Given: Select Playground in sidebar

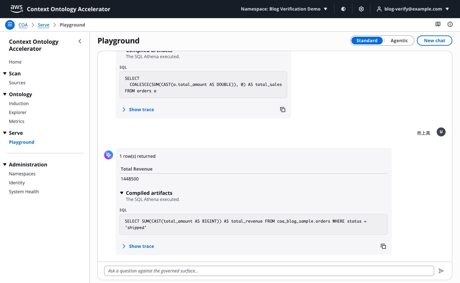Looking at the screenshot, I should [22, 142].
